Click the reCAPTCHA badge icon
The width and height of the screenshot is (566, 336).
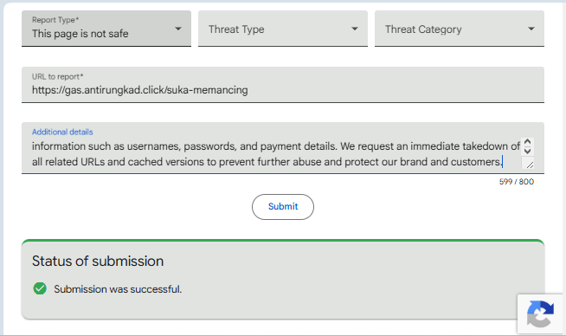click(540, 313)
